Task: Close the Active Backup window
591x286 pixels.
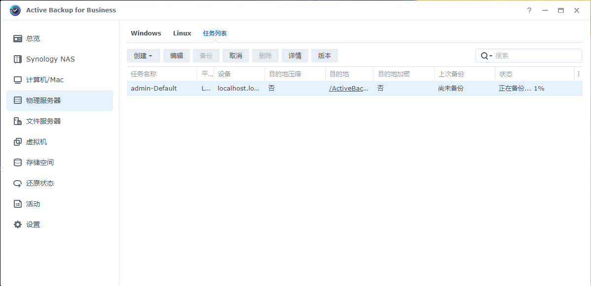Action: (x=577, y=10)
